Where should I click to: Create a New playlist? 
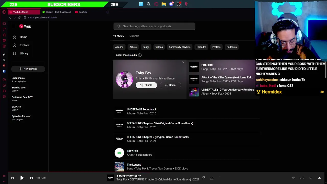click(28, 69)
